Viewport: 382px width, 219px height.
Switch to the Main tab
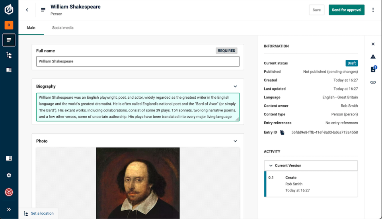pyautogui.click(x=31, y=28)
